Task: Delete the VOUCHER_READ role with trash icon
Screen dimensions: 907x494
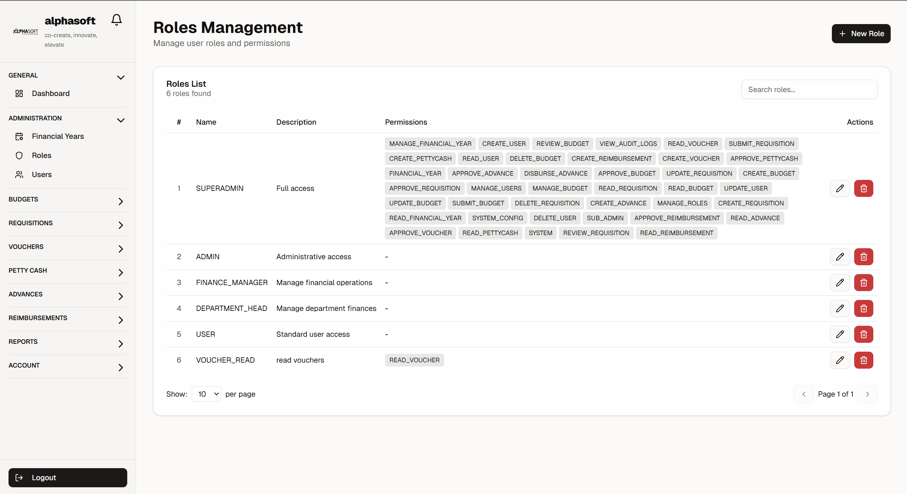Action: pyautogui.click(x=863, y=360)
